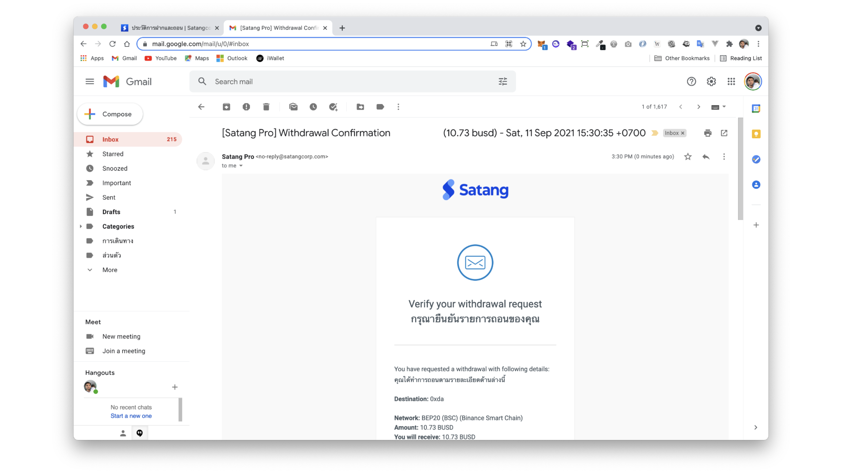The image size is (842, 473).
Task: Open the YouTube bookmark
Action: [x=161, y=58]
